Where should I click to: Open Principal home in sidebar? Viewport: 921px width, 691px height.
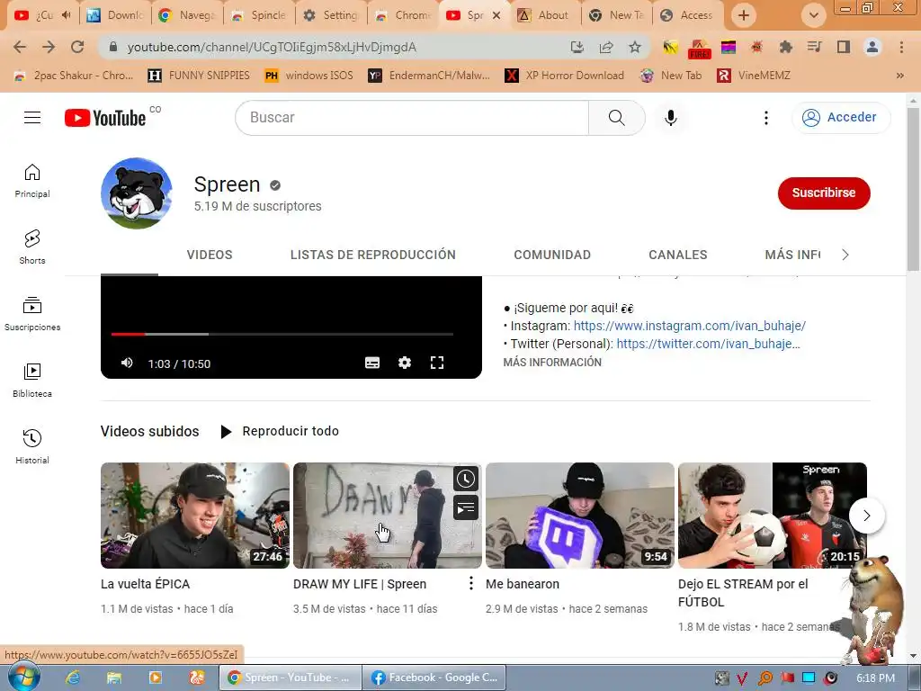[x=32, y=181]
